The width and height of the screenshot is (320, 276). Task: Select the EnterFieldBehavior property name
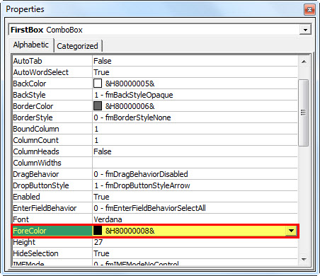coord(45,208)
